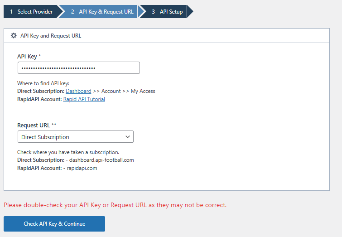Screen dimensions: 342x237
Task: Jump to step 3 API Setup
Action: (x=167, y=12)
